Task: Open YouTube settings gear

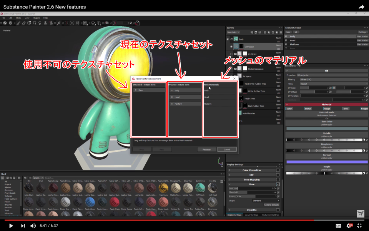Action: click(349, 226)
